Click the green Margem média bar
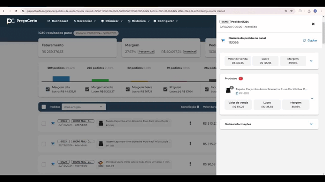This screenshot has height=182, width=325. coord(100,80)
